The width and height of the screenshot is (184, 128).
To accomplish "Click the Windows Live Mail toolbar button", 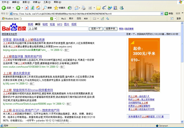I will click(64, 18).
